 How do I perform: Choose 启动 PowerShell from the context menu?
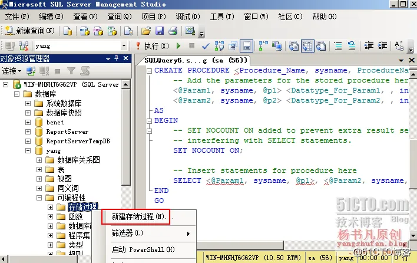pos(151,249)
